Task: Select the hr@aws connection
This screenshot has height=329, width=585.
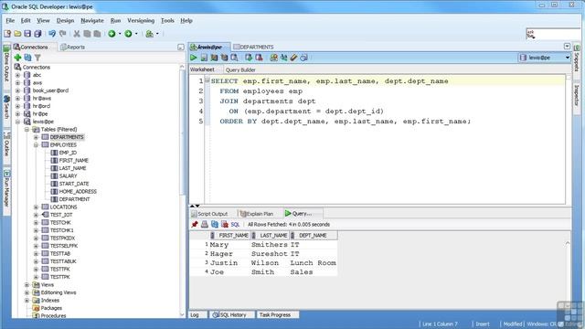Action: tap(41, 99)
